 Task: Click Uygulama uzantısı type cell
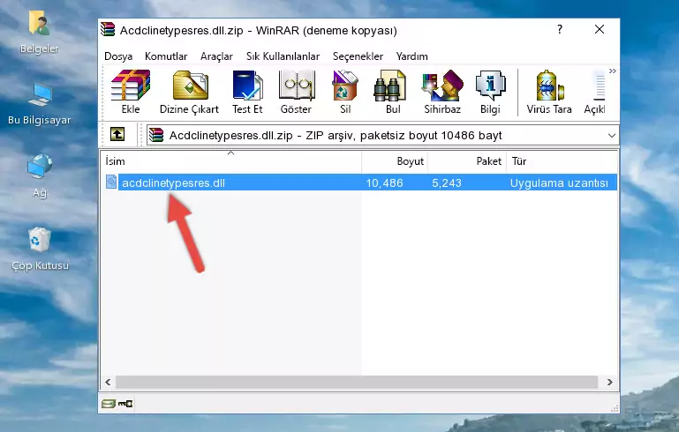(559, 182)
